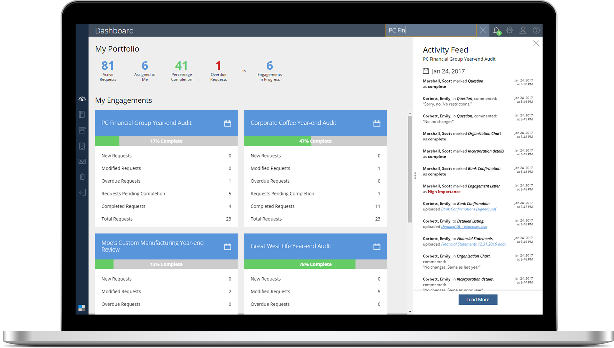Open settings gear in top bar

coord(510,30)
